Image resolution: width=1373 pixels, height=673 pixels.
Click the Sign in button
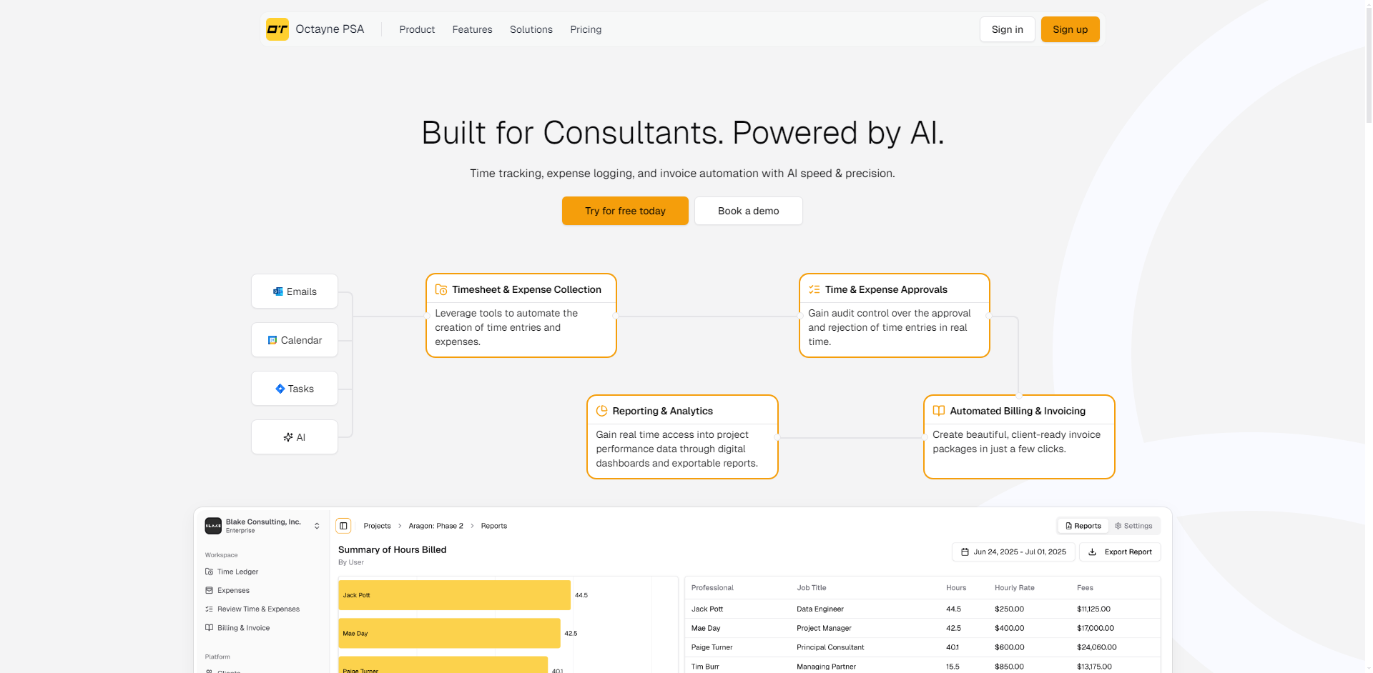point(1007,29)
